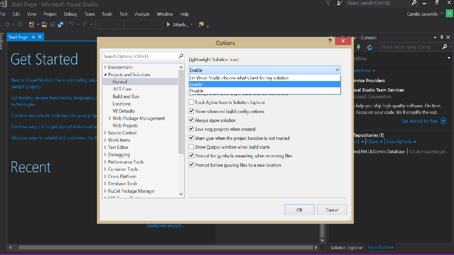Image resolution: width=454 pixels, height=255 pixels.
Task: Click the OK button in Options
Action: click(x=300, y=210)
